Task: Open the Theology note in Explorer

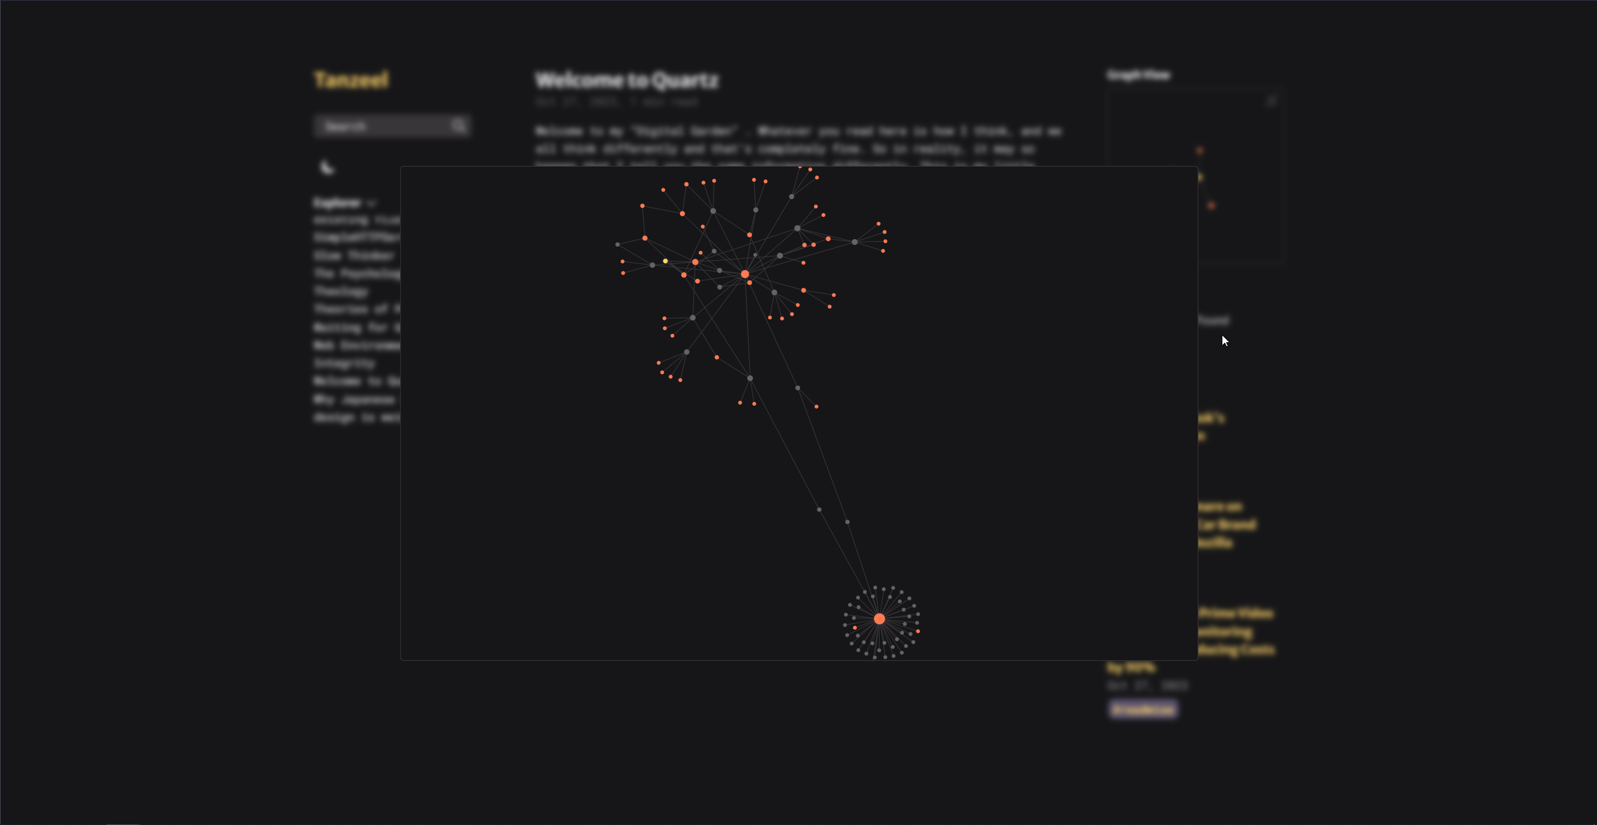Action: click(x=341, y=291)
